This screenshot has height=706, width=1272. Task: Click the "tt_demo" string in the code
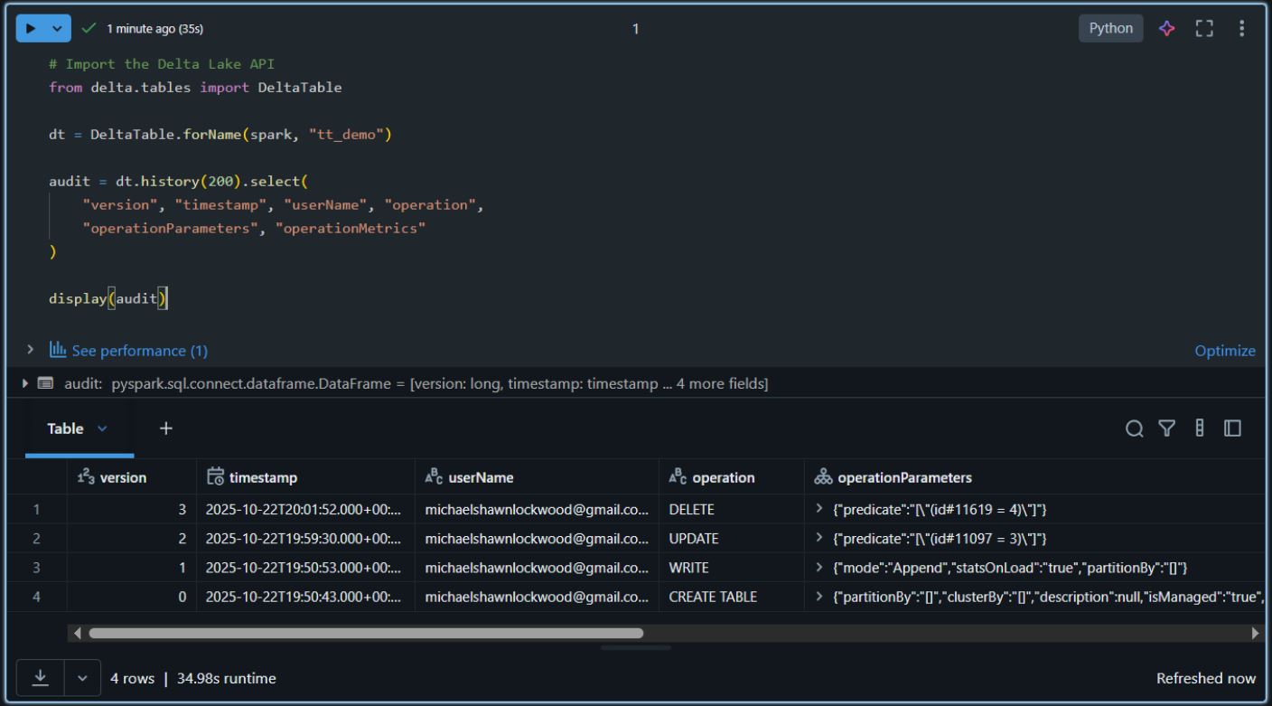click(x=345, y=135)
